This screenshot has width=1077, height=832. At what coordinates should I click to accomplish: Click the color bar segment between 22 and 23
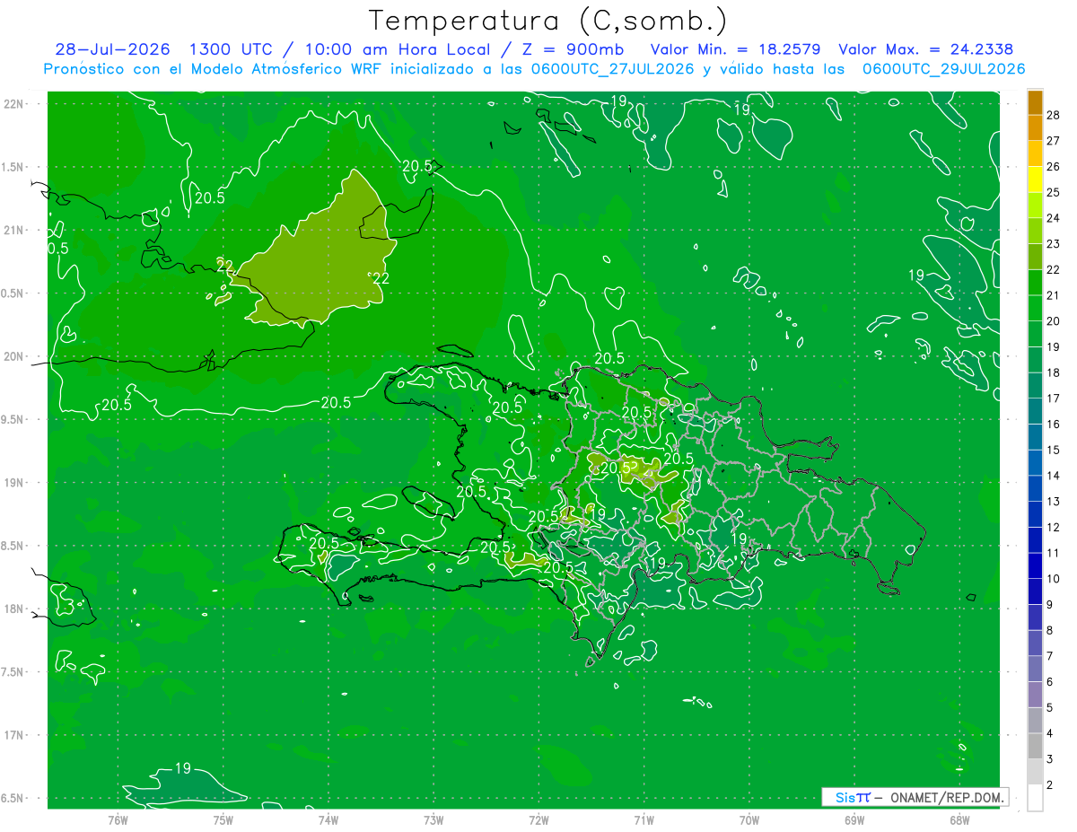(1035, 257)
